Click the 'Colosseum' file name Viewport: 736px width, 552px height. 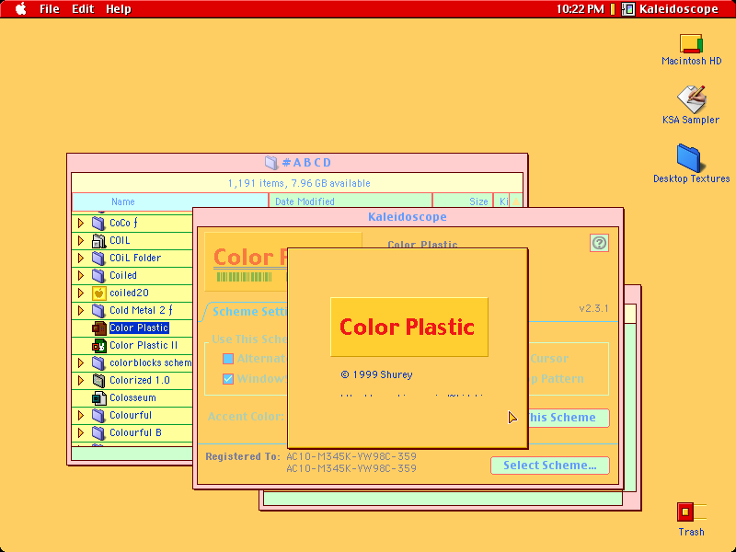(x=132, y=398)
